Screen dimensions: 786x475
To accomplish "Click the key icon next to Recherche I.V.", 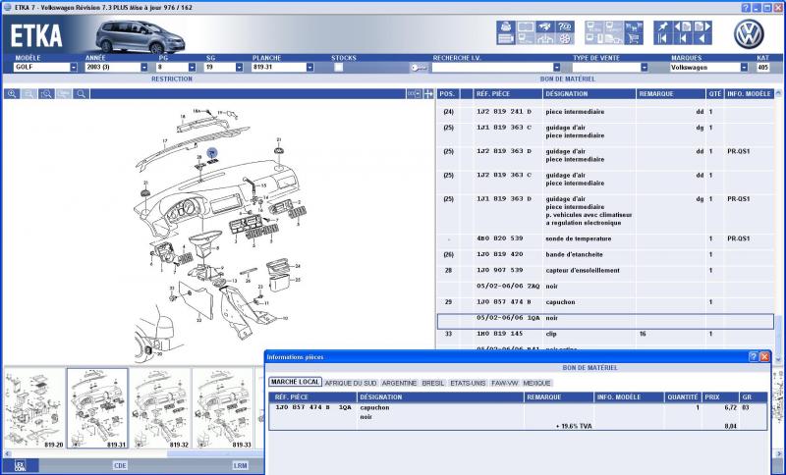I will (419, 68).
